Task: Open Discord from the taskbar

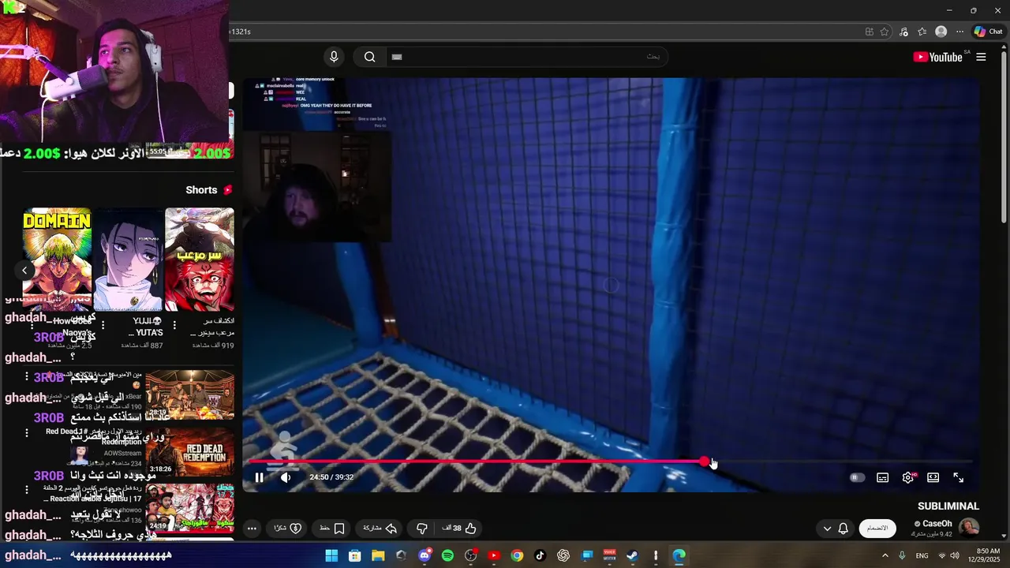Action: (425, 555)
